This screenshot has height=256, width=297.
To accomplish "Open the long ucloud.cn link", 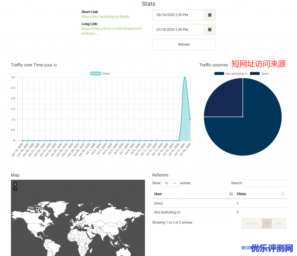I will click(x=112, y=31).
